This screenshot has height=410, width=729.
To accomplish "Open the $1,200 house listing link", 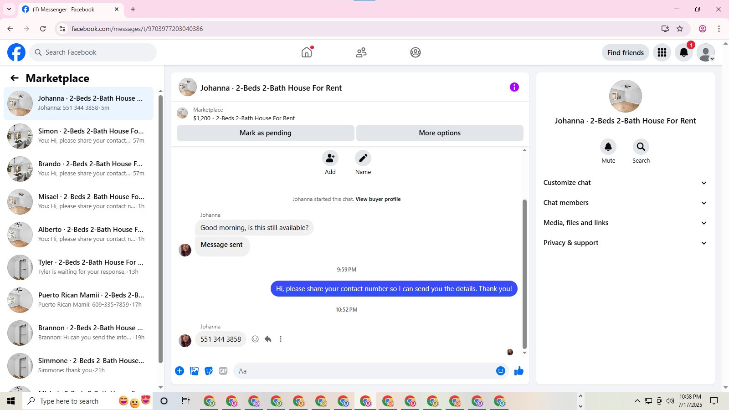I will point(244,118).
